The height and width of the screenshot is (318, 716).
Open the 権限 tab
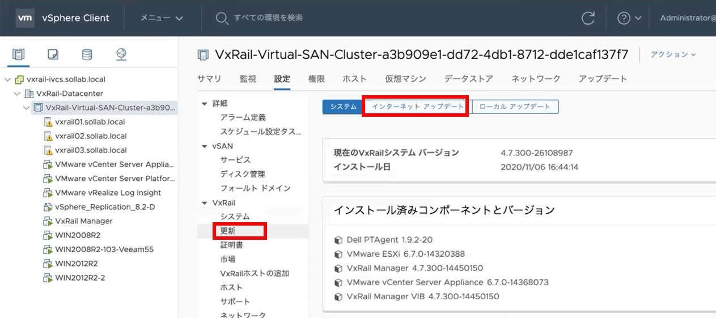click(x=316, y=79)
